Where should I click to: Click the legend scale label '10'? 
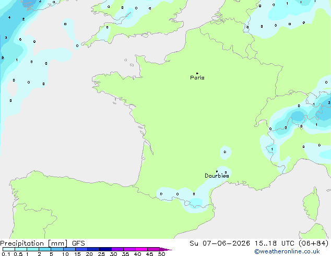click(x=65, y=254)
